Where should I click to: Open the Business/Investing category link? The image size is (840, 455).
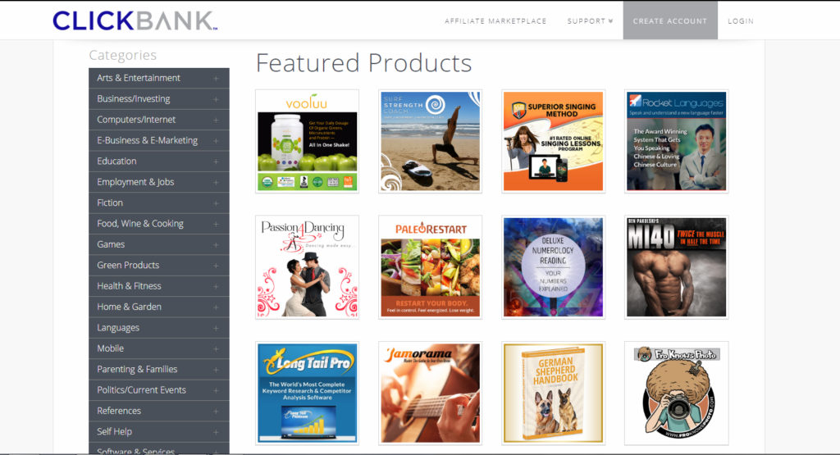[x=134, y=99]
